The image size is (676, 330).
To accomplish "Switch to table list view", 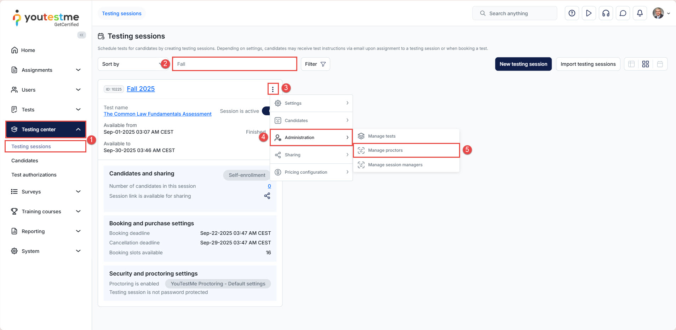I will pyautogui.click(x=631, y=64).
